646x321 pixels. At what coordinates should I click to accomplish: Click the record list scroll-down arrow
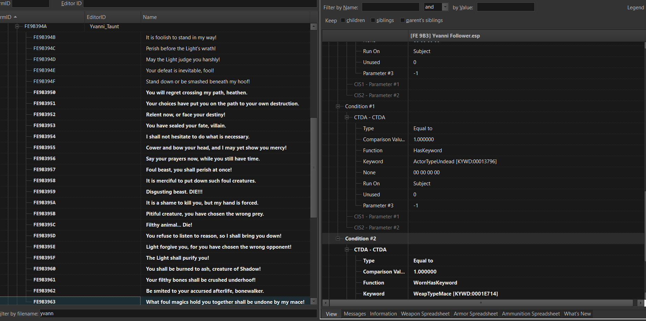click(x=314, y=301)
